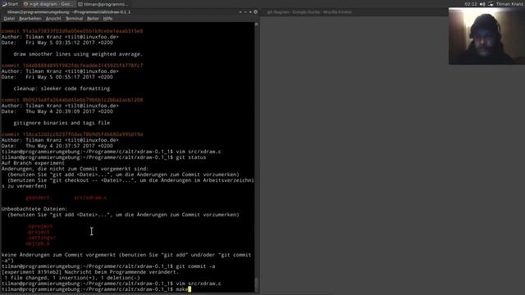
Task: Click the 'Auf Branch experiment' line
Action: point(33,163)
